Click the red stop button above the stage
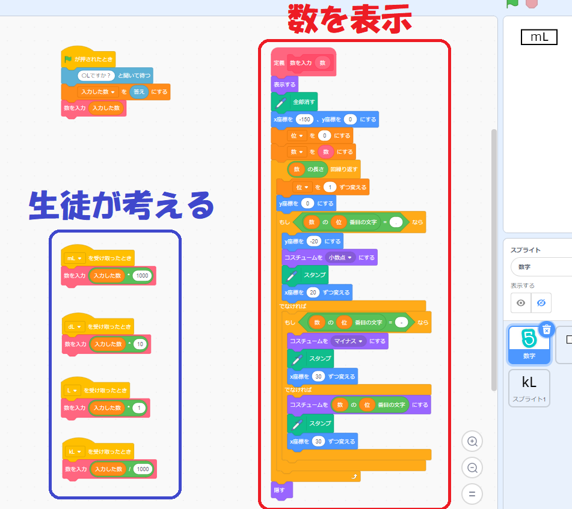The image size is (572, 509). tap(531, 2)
